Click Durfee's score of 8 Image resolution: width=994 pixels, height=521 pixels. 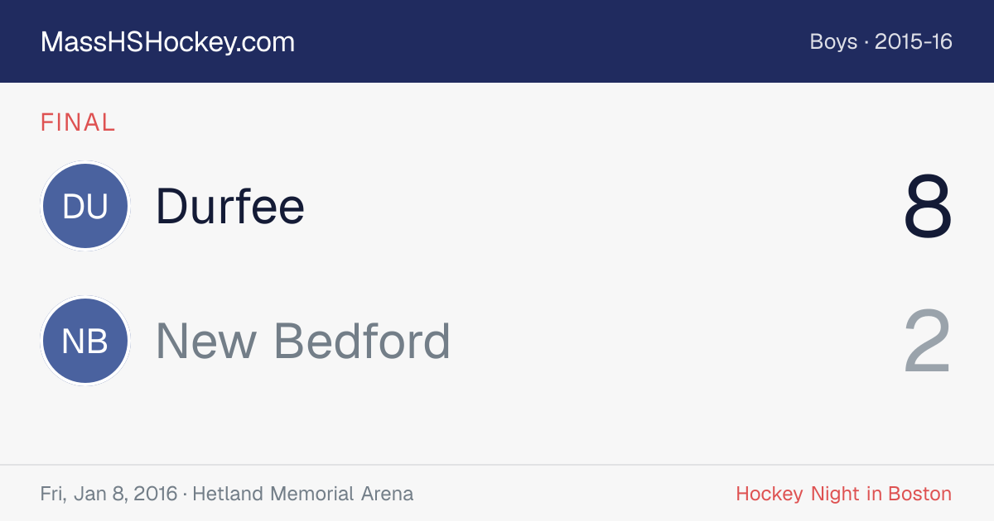coord(928,207)
